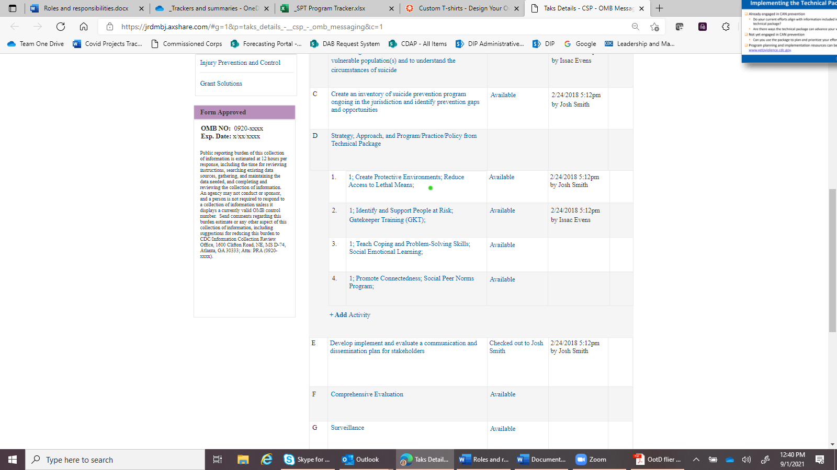Viewport: 837px width, 470px height.
Task: Switch to Roles and responsibilities.docx tab
Action: pos(87,8)
